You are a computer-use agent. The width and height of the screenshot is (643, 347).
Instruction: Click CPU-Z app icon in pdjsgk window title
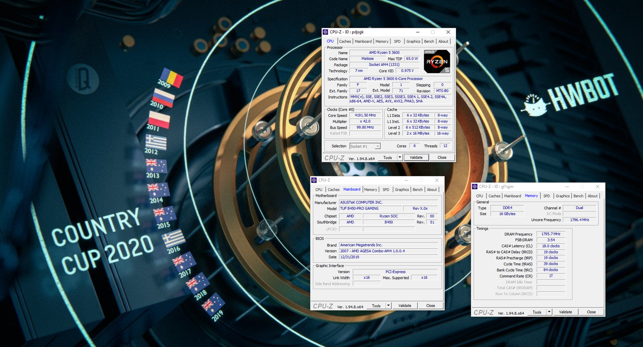coord(325,32)
